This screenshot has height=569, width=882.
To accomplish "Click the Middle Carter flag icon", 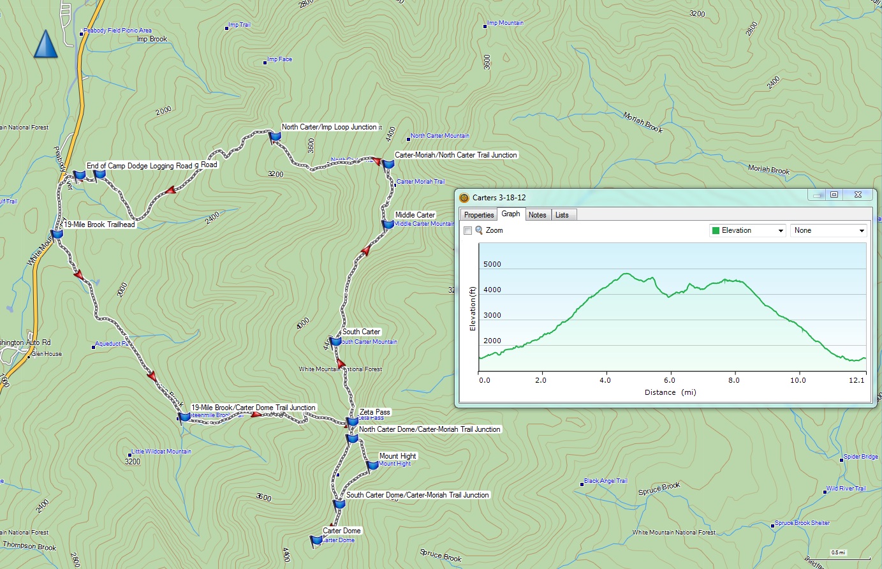I will tap(388, 225).
